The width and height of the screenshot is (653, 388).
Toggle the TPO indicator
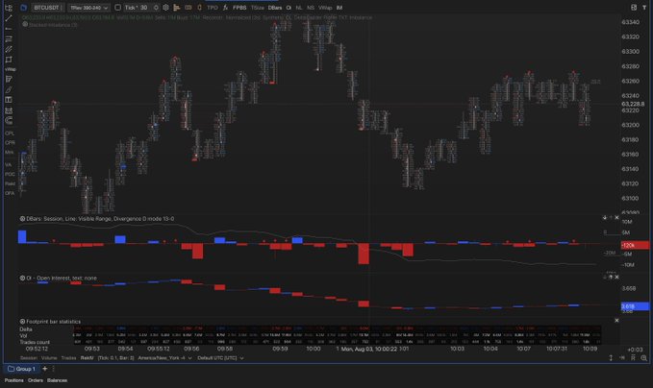point(213,8)
